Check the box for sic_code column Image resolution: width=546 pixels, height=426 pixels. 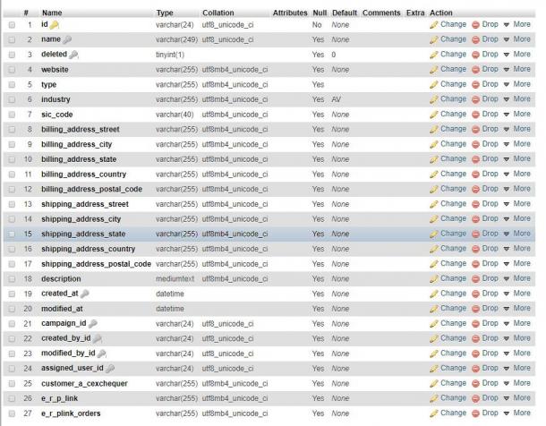coord(12,115)
